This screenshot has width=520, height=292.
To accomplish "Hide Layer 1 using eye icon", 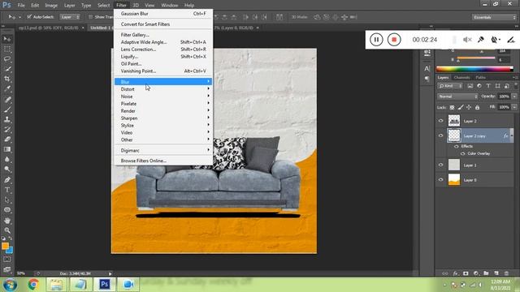I will tap(440, 165).
